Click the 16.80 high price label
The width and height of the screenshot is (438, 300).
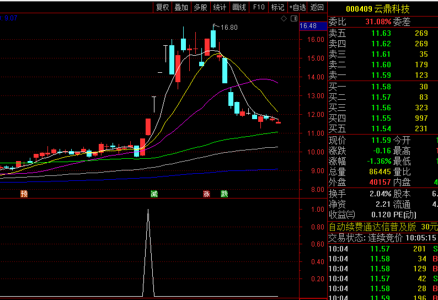tap(229, 28)
